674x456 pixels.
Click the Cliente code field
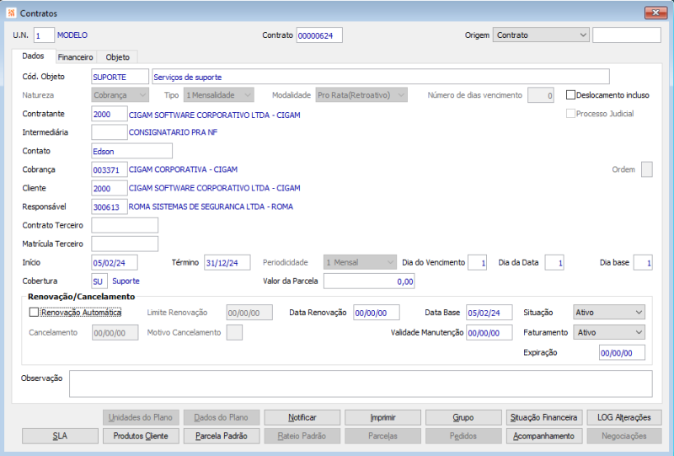(x=110, y=188)
